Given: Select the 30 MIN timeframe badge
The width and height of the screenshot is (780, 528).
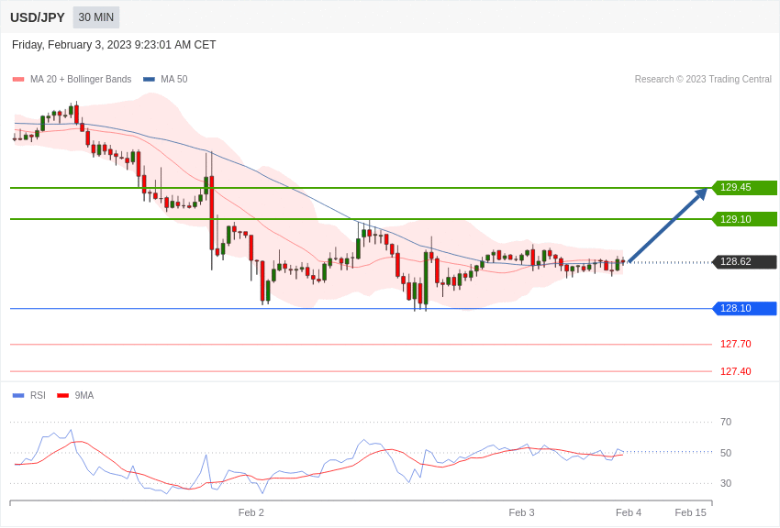Looking at the screenshot, I should pos(96,17).
